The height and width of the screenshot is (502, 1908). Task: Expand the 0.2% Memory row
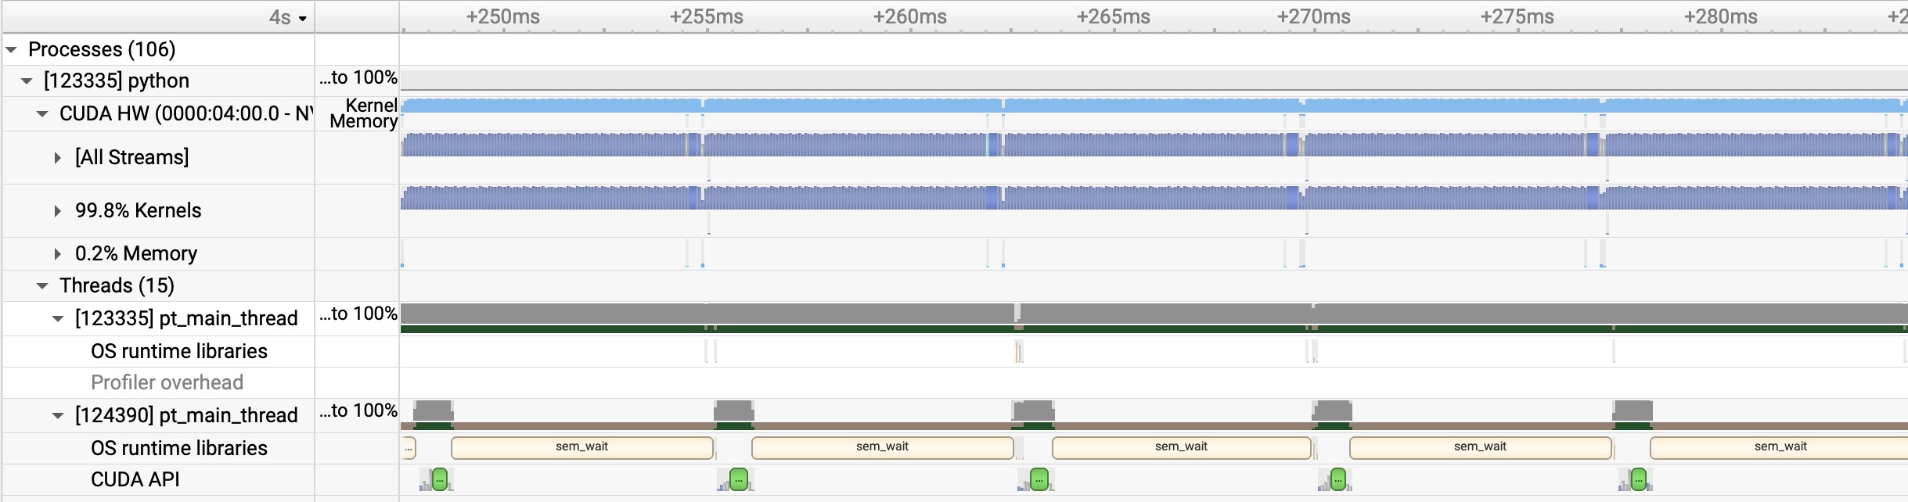coord(57,254)
